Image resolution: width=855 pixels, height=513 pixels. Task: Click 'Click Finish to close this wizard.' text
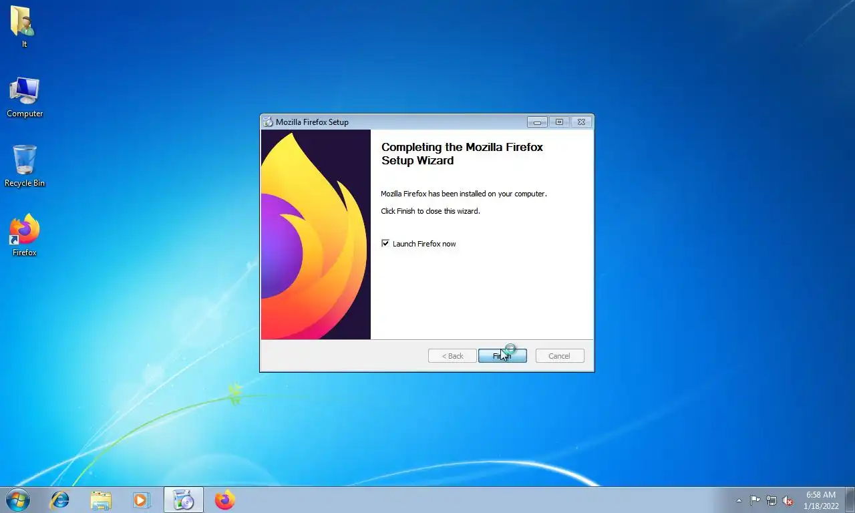pos(430,211)
